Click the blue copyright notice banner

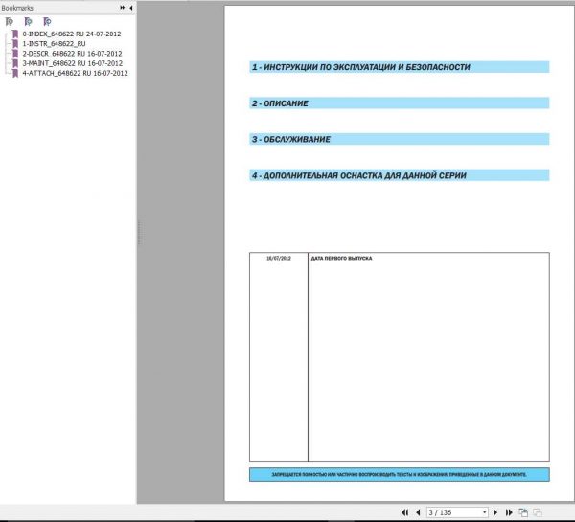tap(400, 474)
